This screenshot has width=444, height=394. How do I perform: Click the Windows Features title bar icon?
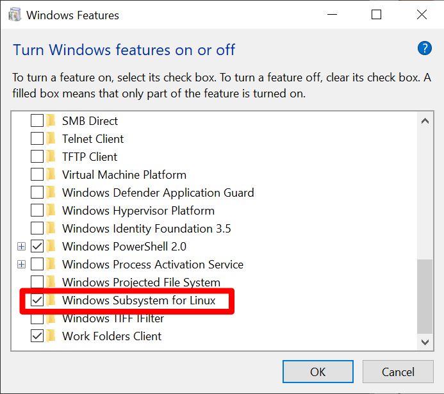pyautogui.click(x=14, y=15)
